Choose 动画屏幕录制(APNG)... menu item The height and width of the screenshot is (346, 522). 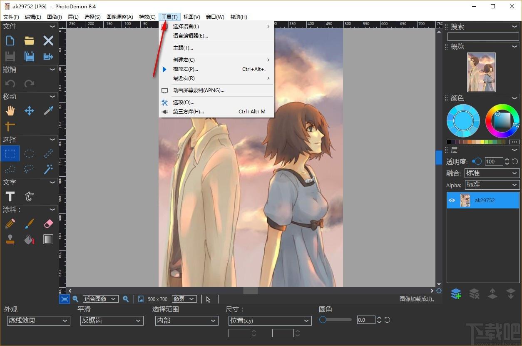216,90
